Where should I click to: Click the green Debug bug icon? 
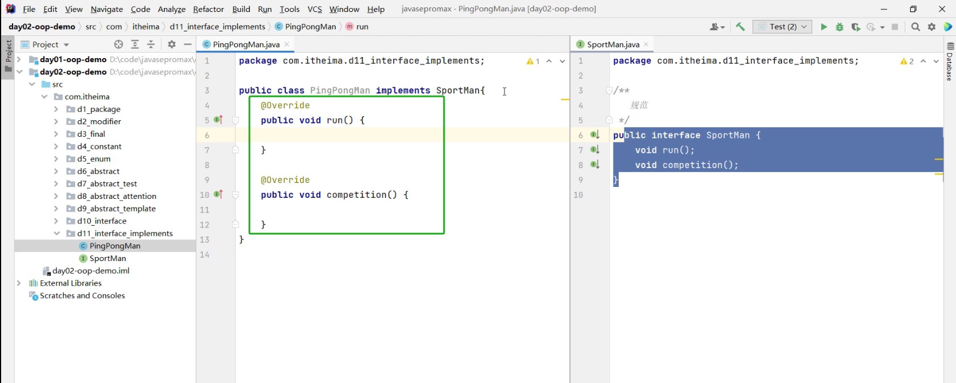pos(840,27)
